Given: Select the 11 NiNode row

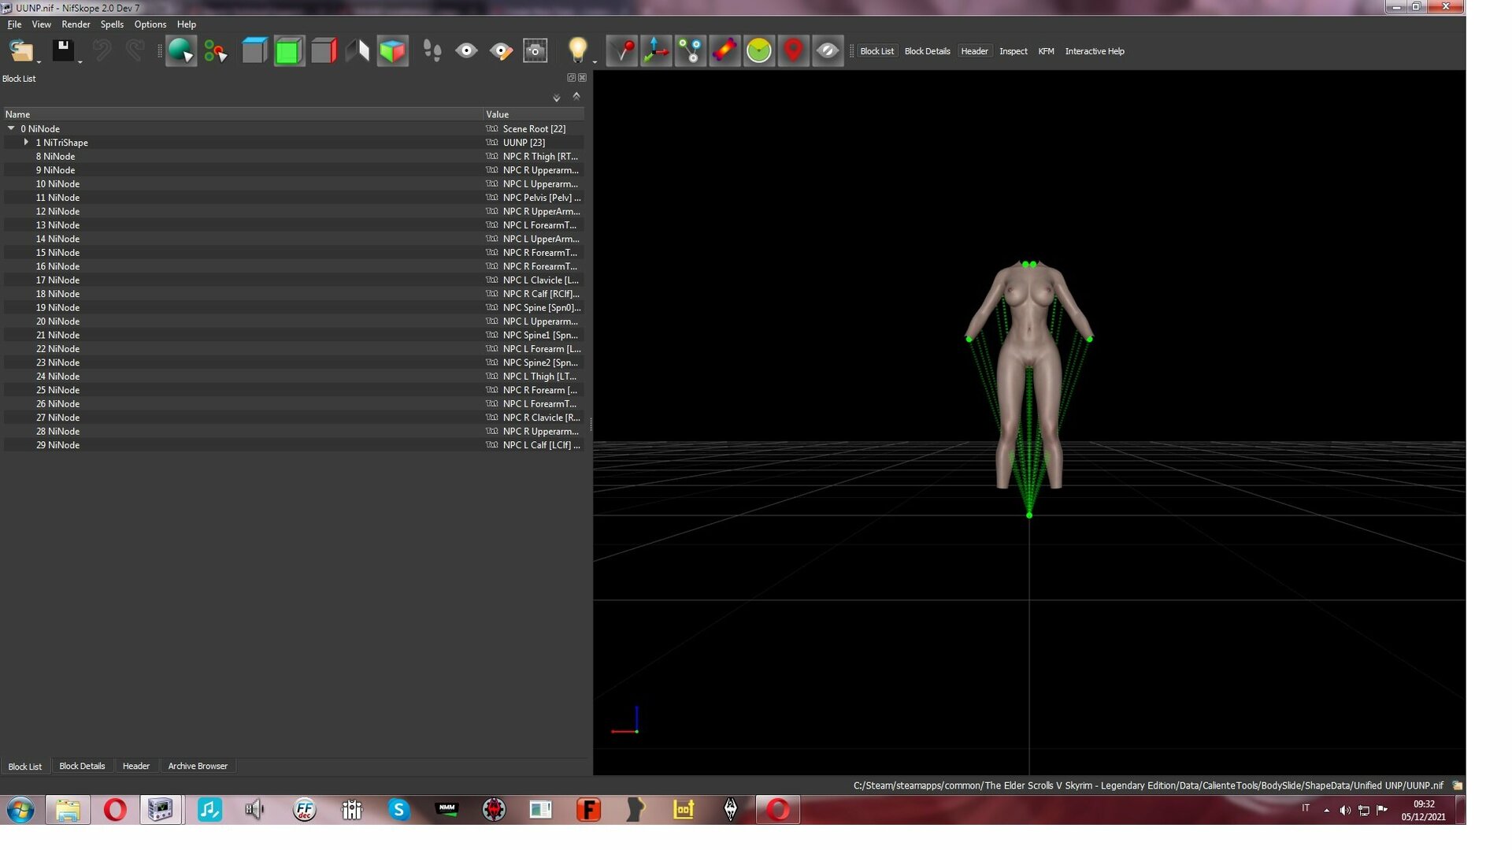Looking at the screenshot, I should 293,198.
